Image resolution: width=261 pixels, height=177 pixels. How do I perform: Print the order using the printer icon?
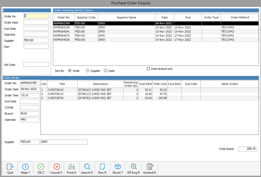pos(72,167)
